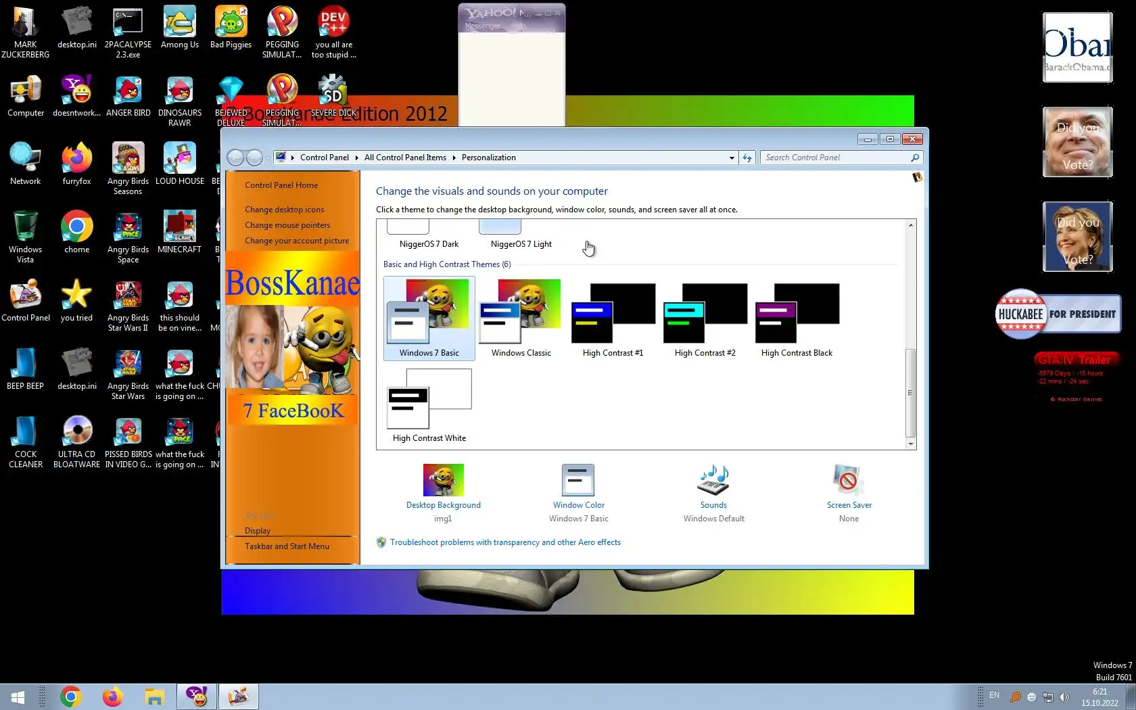This screenshot has height=710, width=1136.
Task: Select the ANGER BIRD desktop icon
Action: pyautogui.click(x=128, y=97)
